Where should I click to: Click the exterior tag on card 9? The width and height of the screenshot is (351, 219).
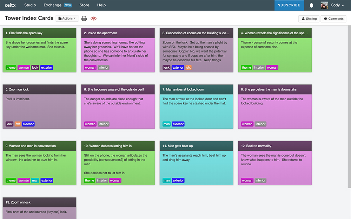tap(47, 180)
